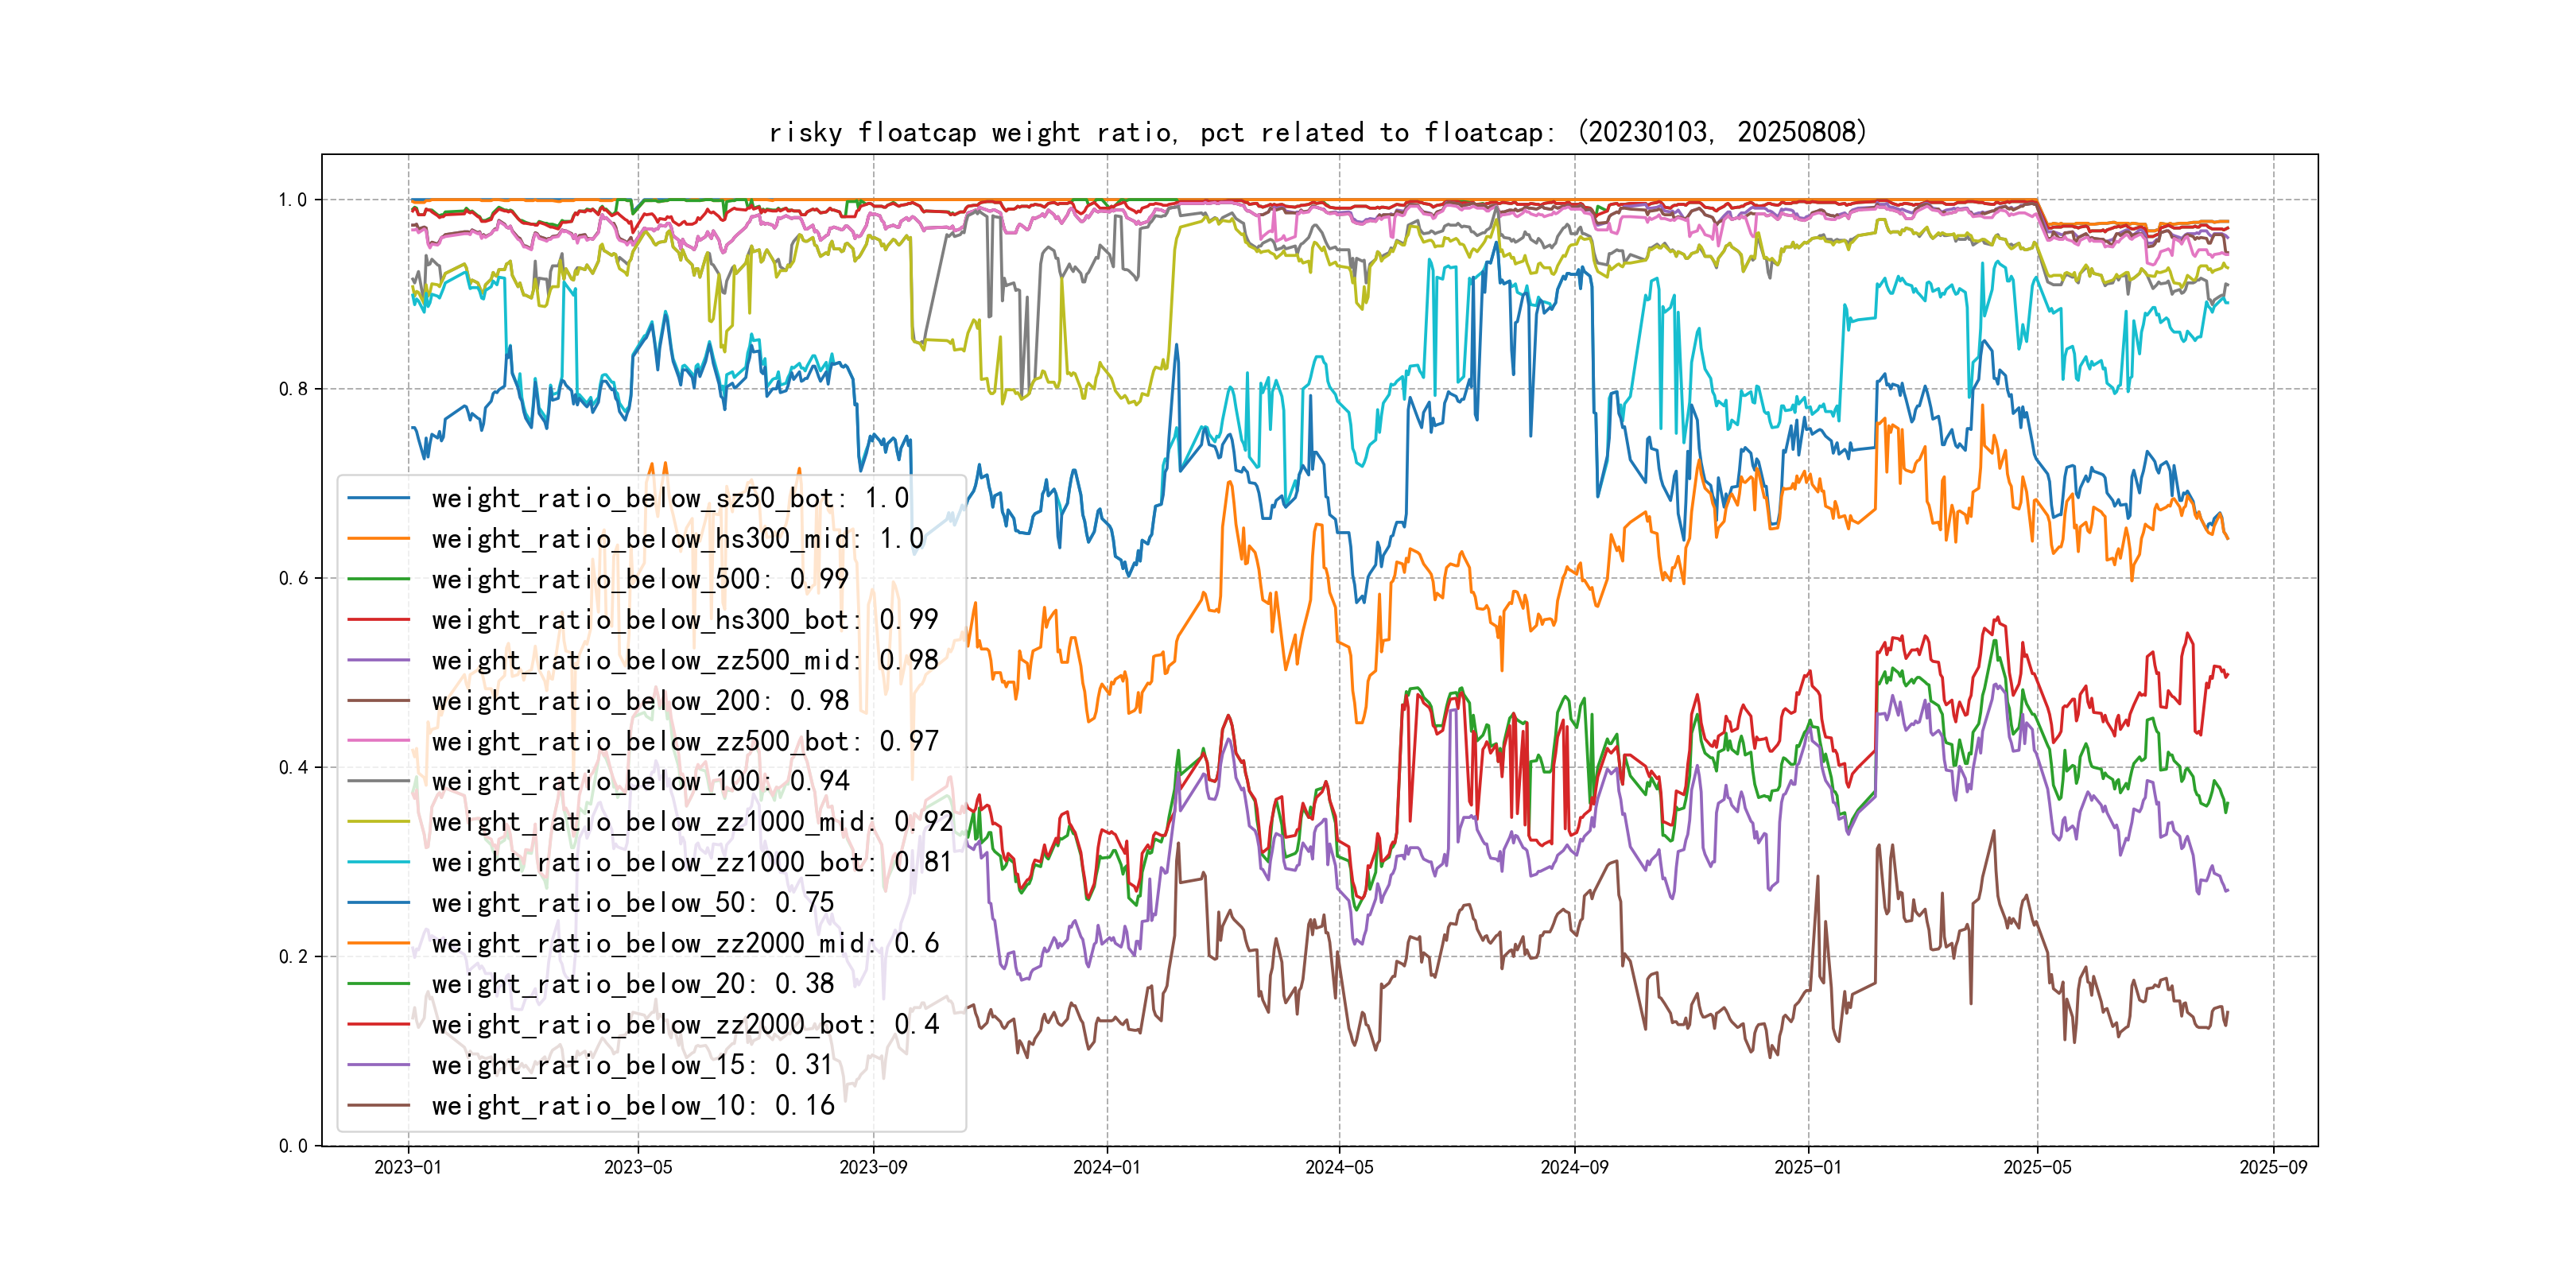Click the brown swatch for weight_ratio_below_10

tap(378, 1105)
